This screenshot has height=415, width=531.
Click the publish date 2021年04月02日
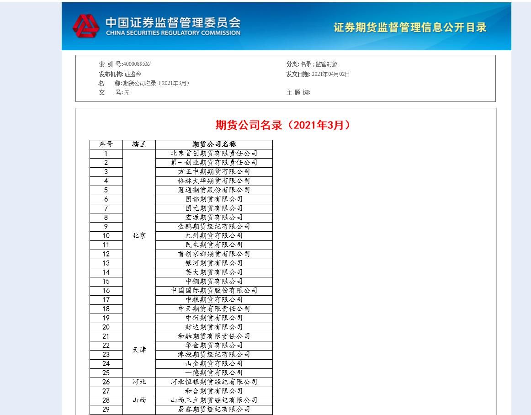click(330, 74)
